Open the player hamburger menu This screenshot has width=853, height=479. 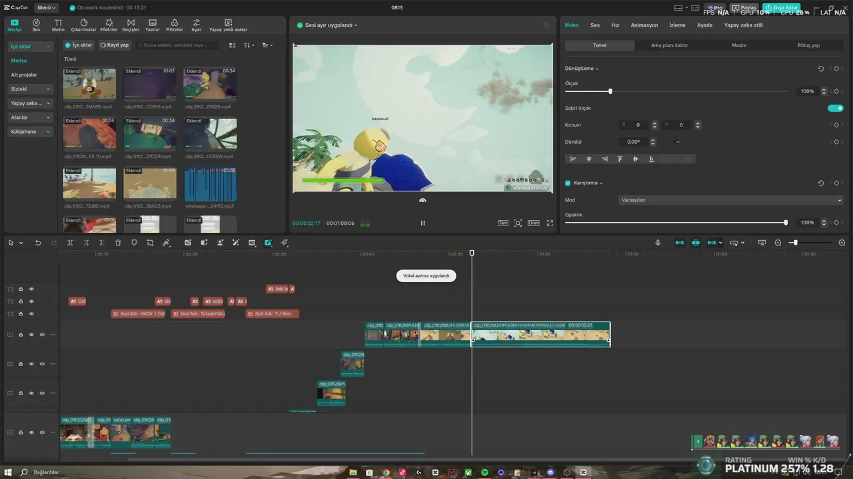click(546, 25)
